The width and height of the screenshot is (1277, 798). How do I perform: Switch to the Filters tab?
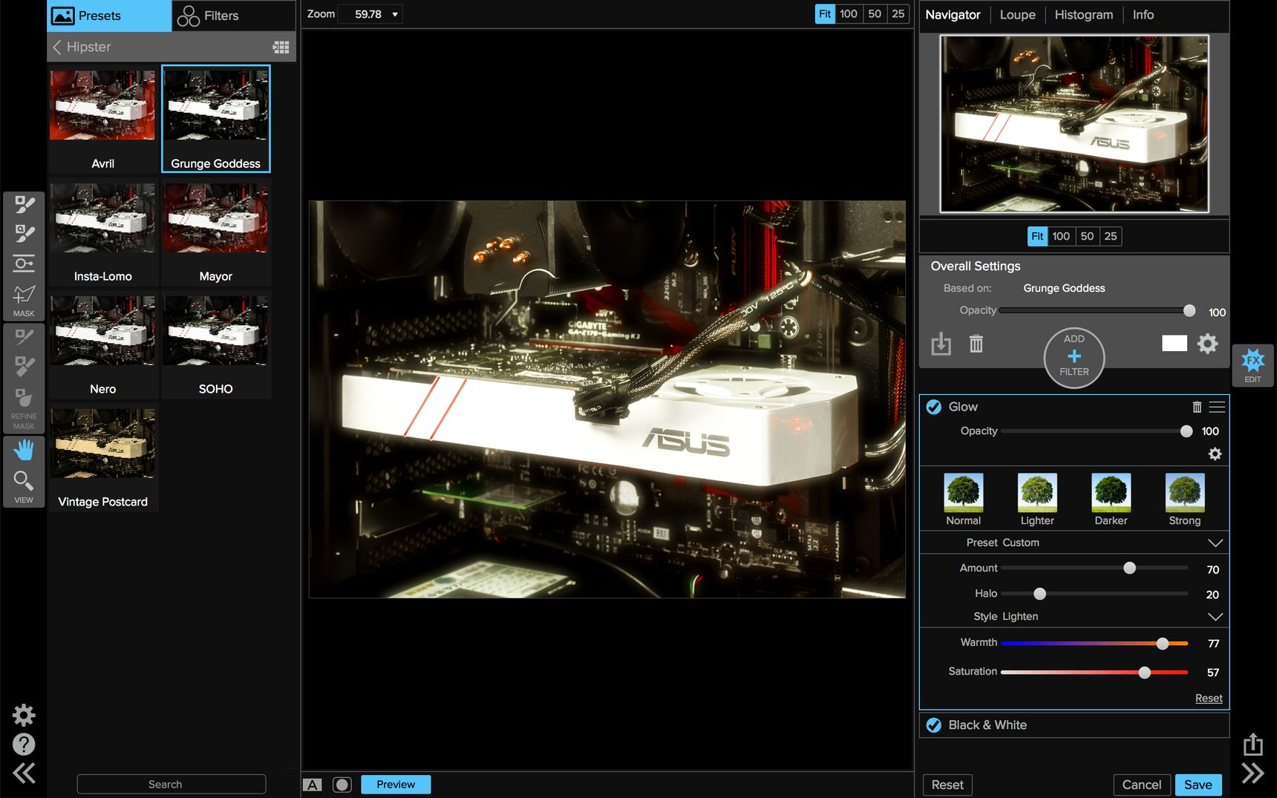[x=234, y=16]
